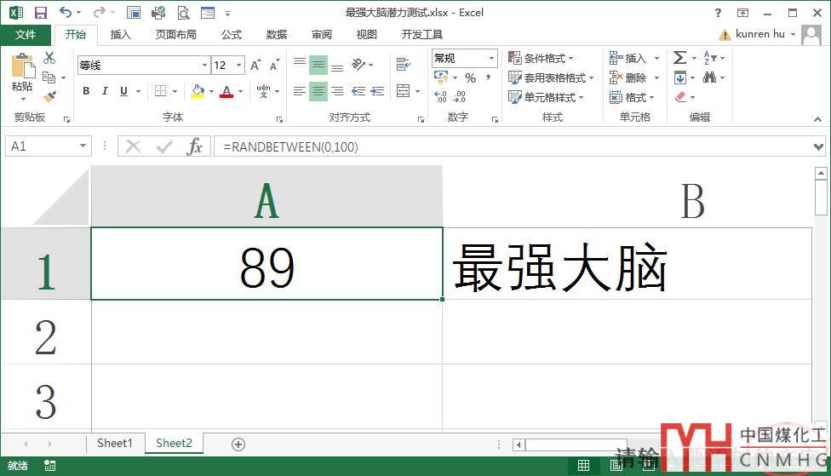Switch to the Sheet1 worksheet tab
Viewport: 831px width, 476px height.
click(115, 444)
